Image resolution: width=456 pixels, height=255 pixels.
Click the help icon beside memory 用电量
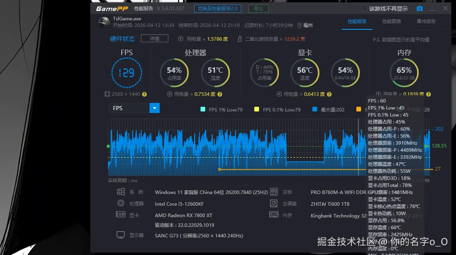[429, 94]
